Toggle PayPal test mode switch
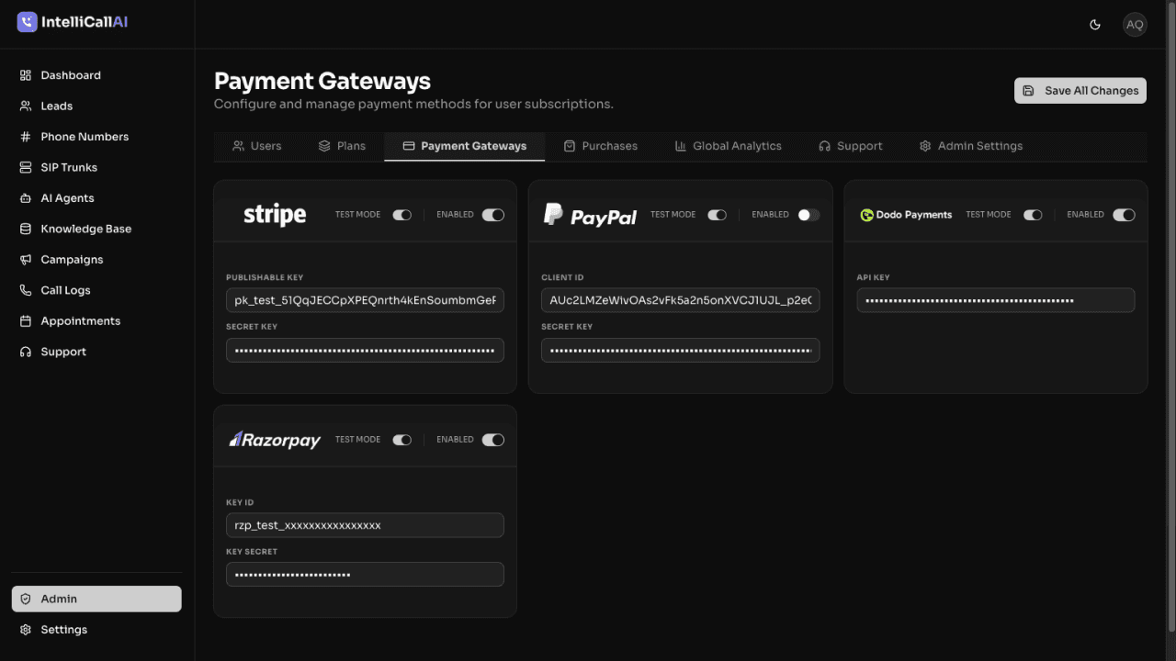The width and height of the screenshot is (1176, 661). click(x=718, y=215)
